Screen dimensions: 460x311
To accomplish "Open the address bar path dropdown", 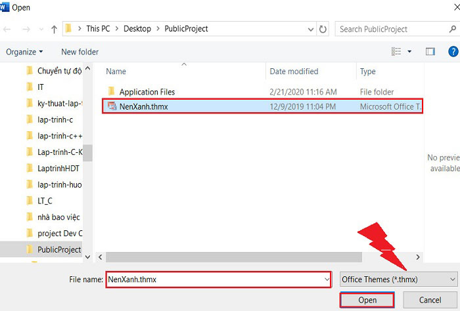I will (310, 29).
